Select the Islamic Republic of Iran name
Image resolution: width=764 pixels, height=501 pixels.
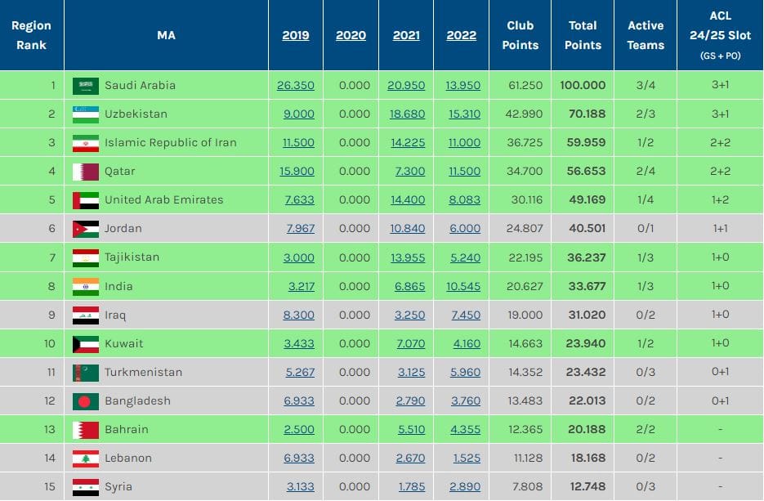tap(170, 142)
